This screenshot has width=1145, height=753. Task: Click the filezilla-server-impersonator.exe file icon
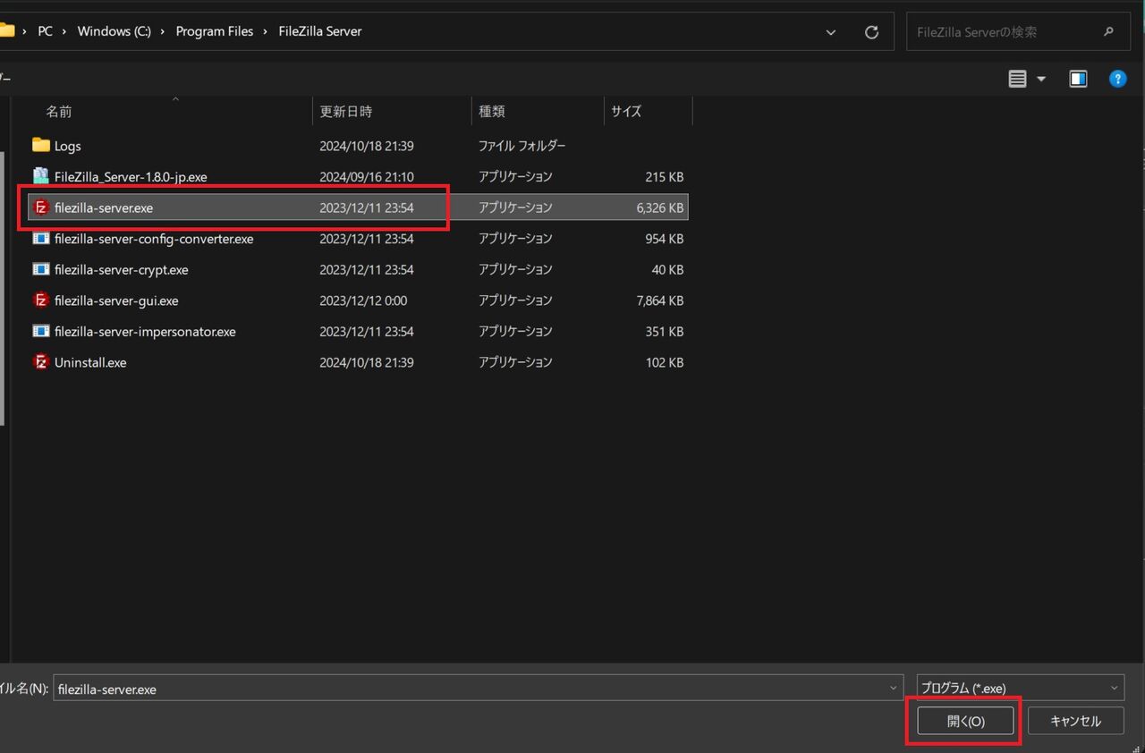40,331
